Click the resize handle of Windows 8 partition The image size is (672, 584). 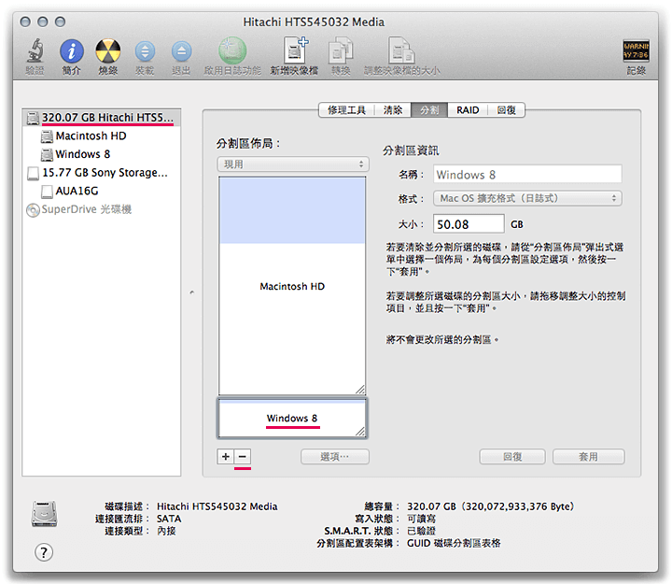point(360,432)
